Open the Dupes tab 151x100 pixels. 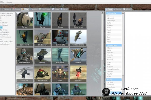point(56,9)
